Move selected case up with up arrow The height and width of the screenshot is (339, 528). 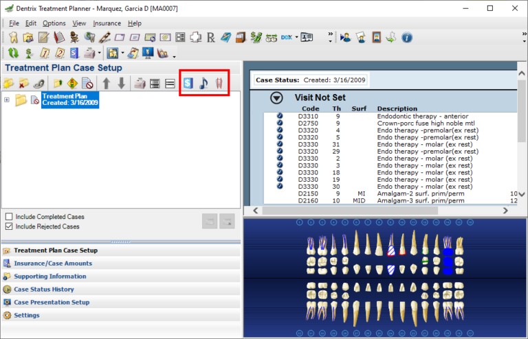click(107, 83)
